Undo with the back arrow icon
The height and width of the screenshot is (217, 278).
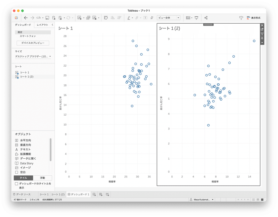[26, 18]
